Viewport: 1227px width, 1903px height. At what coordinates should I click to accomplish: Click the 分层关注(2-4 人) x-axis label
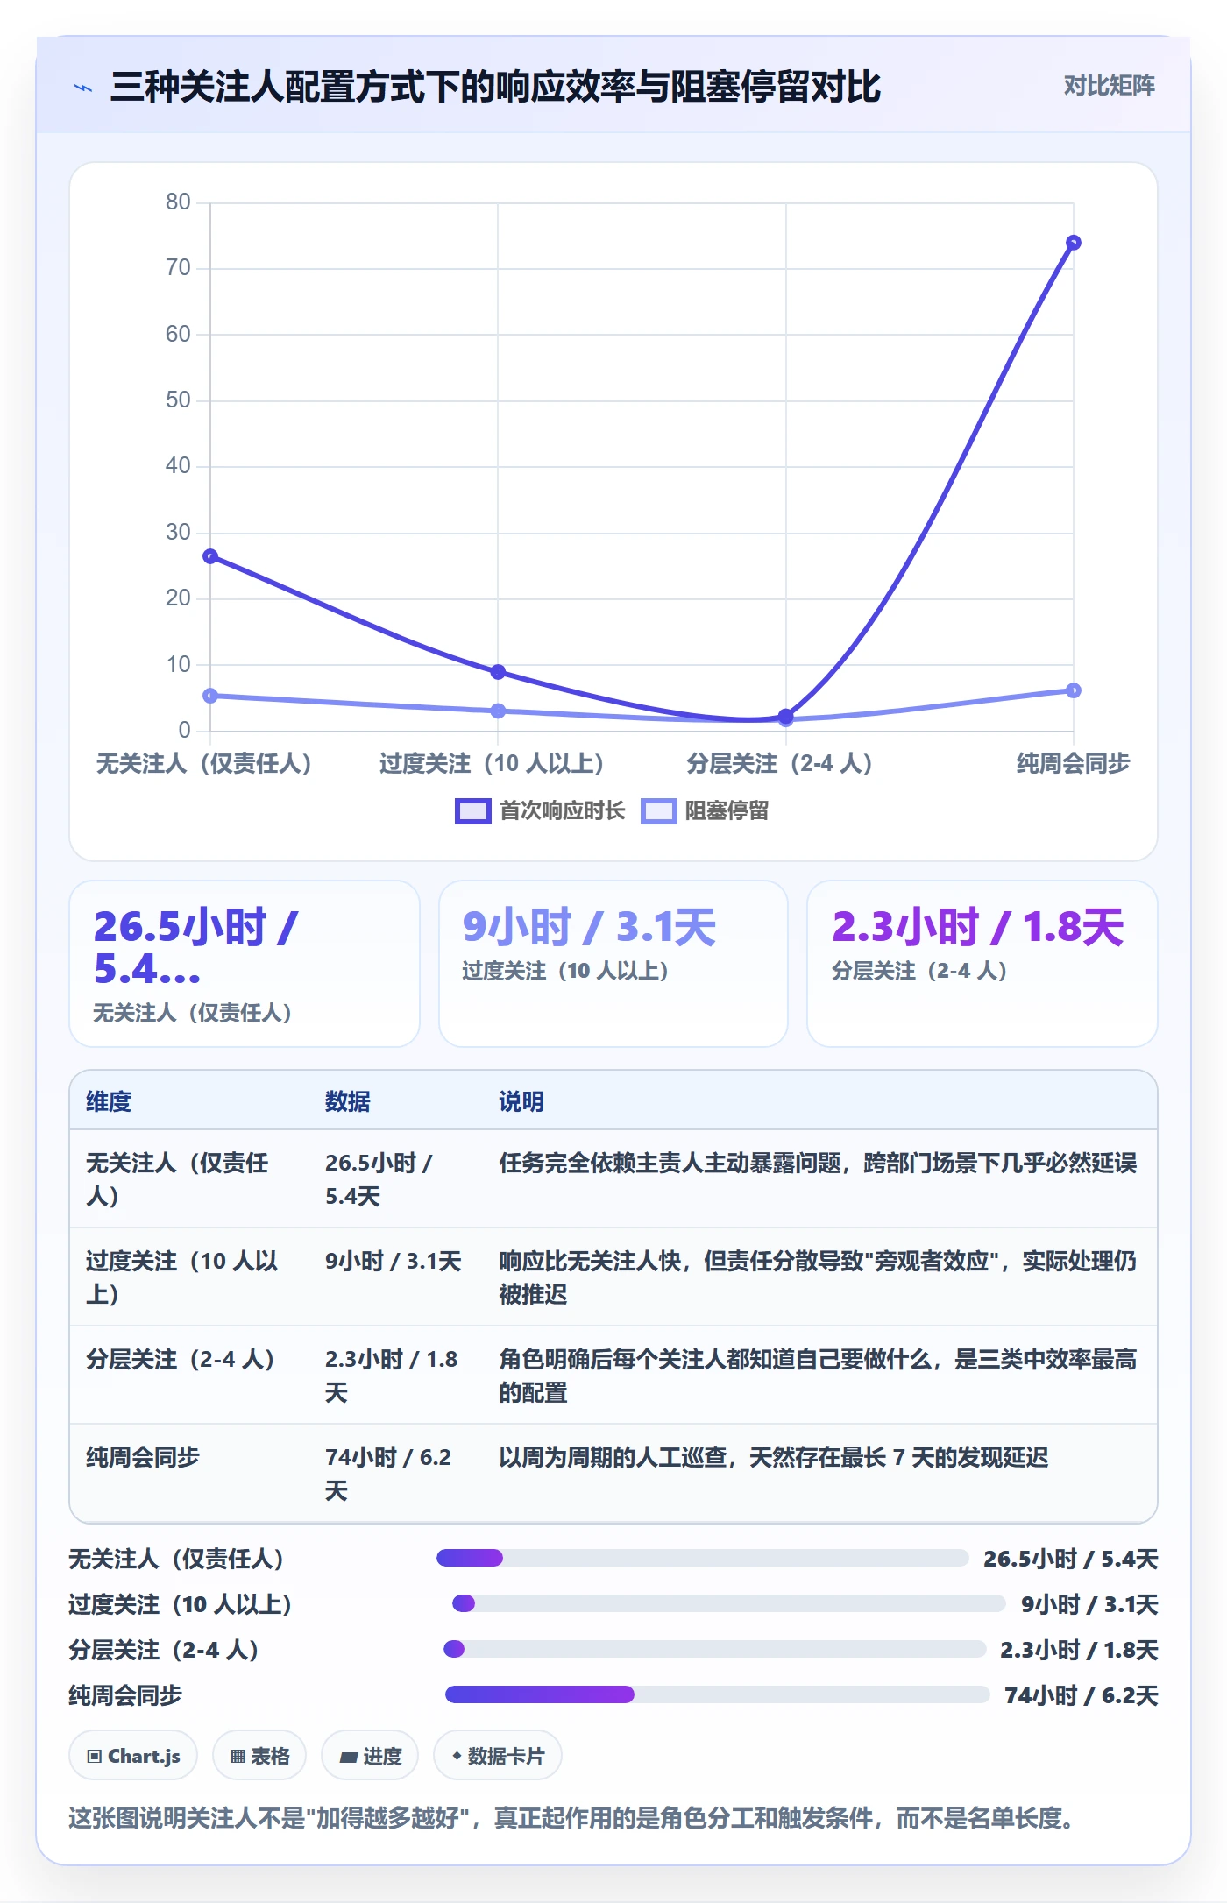(x=779, y=764)
